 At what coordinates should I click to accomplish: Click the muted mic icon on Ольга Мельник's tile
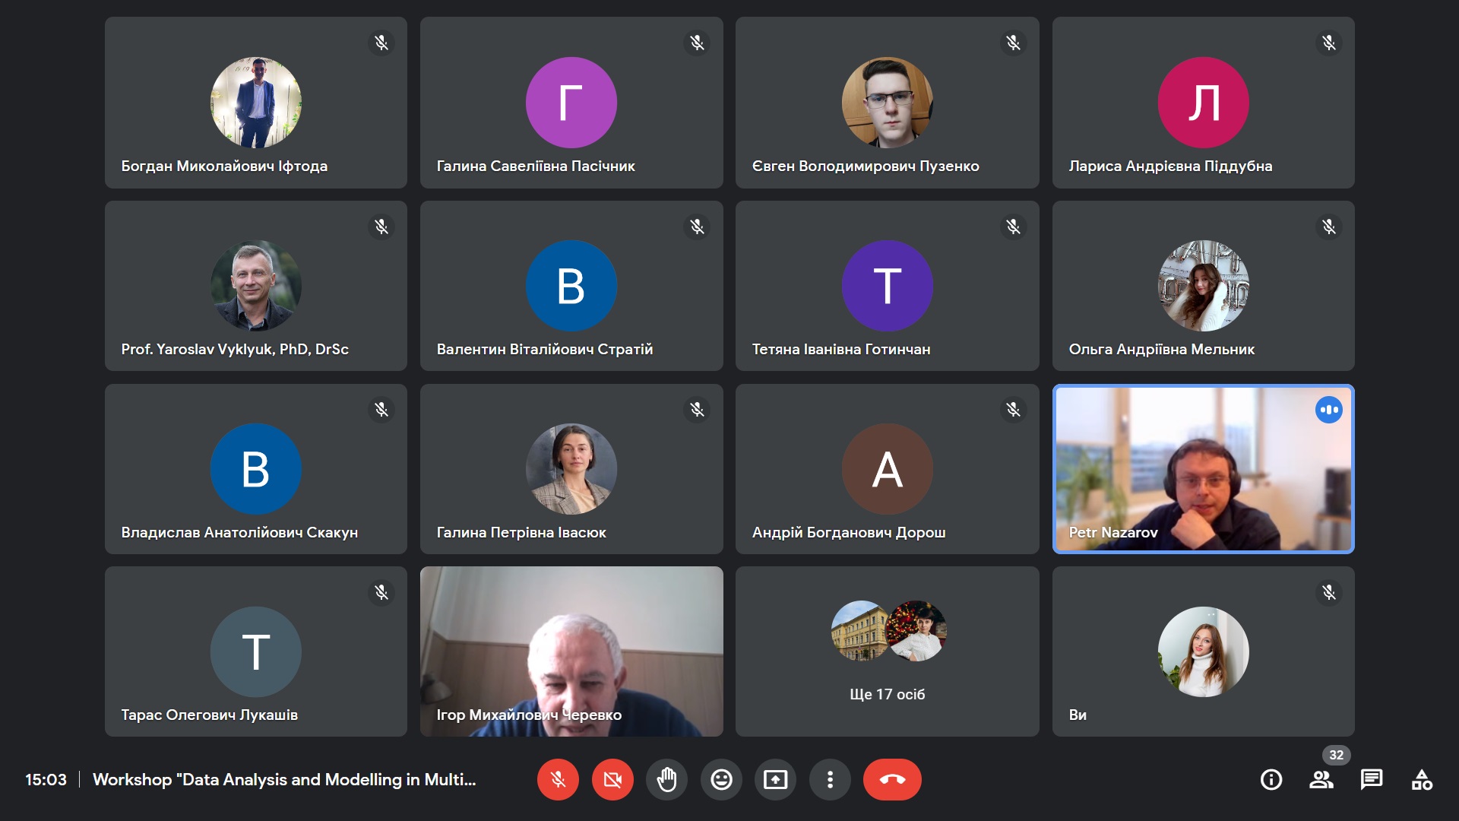1328,227
